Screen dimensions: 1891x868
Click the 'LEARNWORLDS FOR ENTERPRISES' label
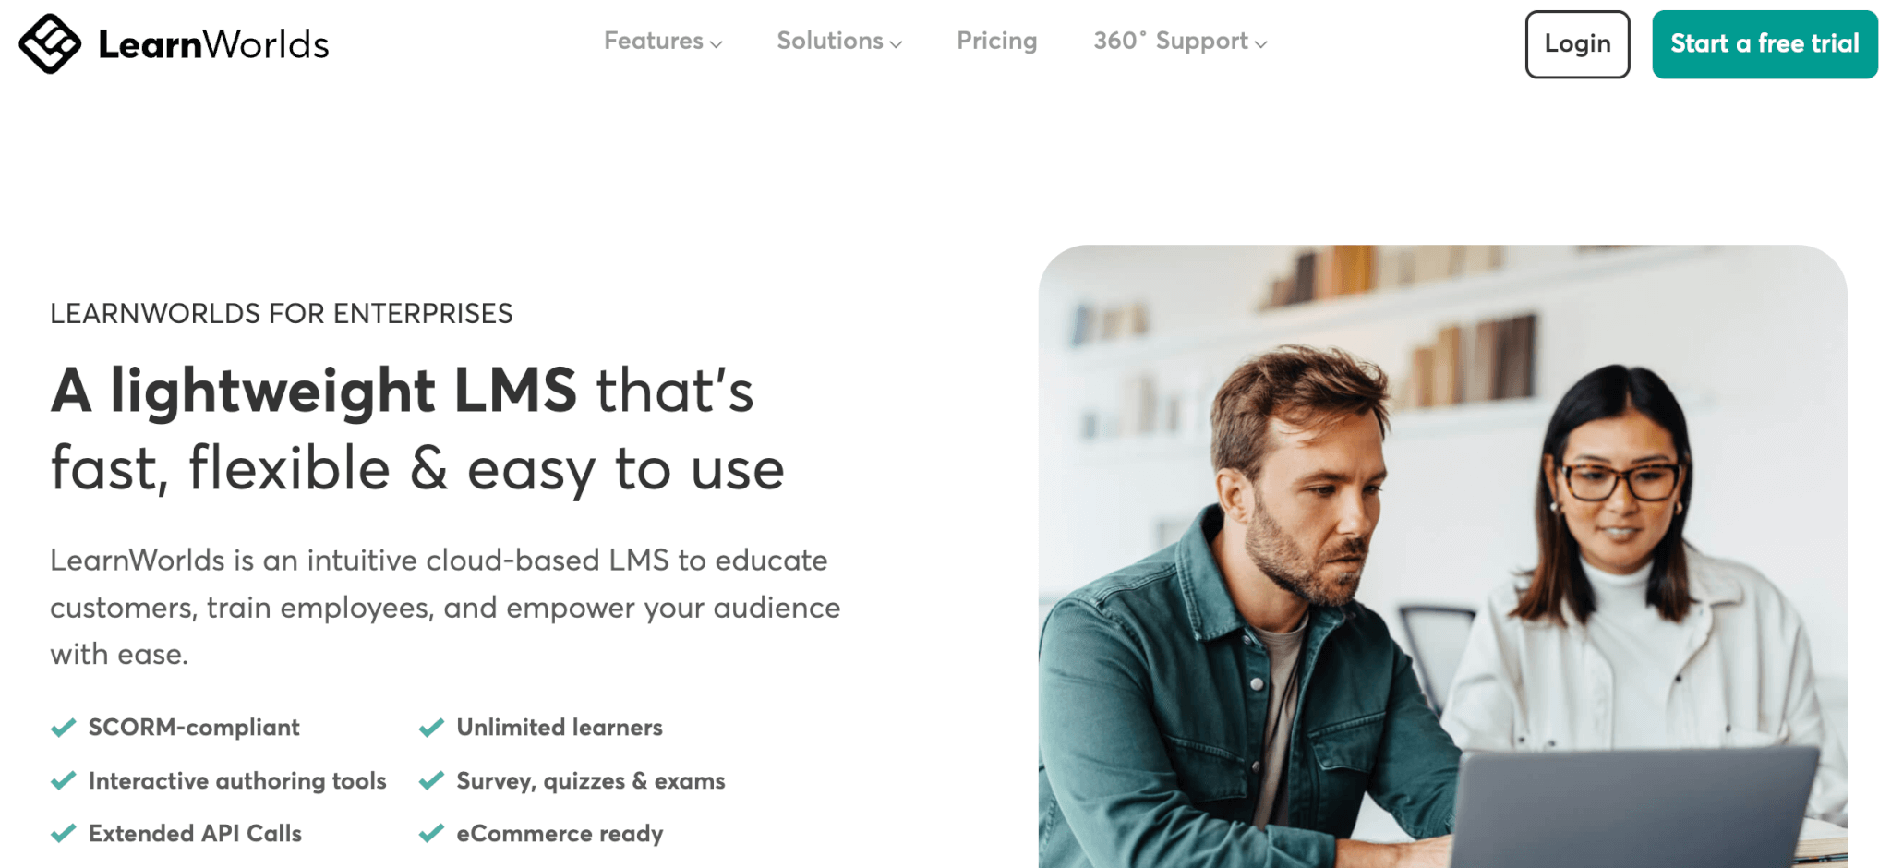pyautogui.click(x=282, y=314)
